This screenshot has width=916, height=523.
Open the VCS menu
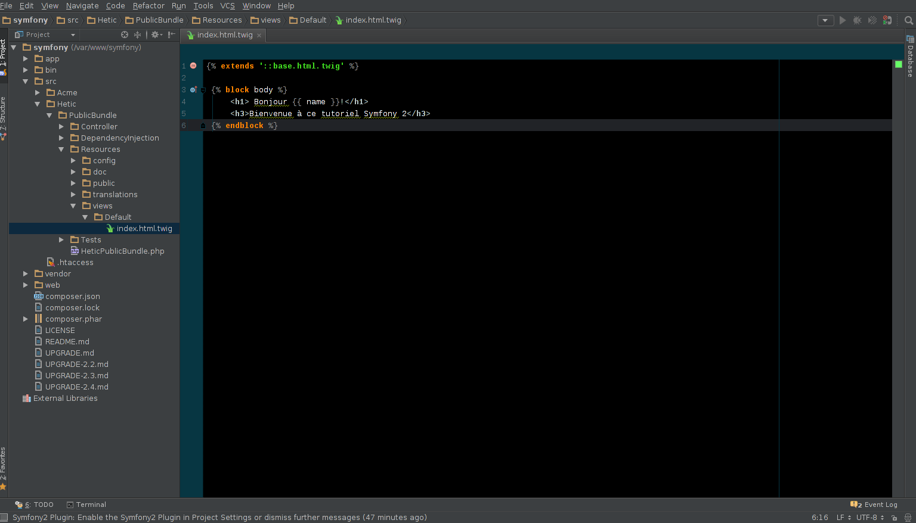point(228,5)
